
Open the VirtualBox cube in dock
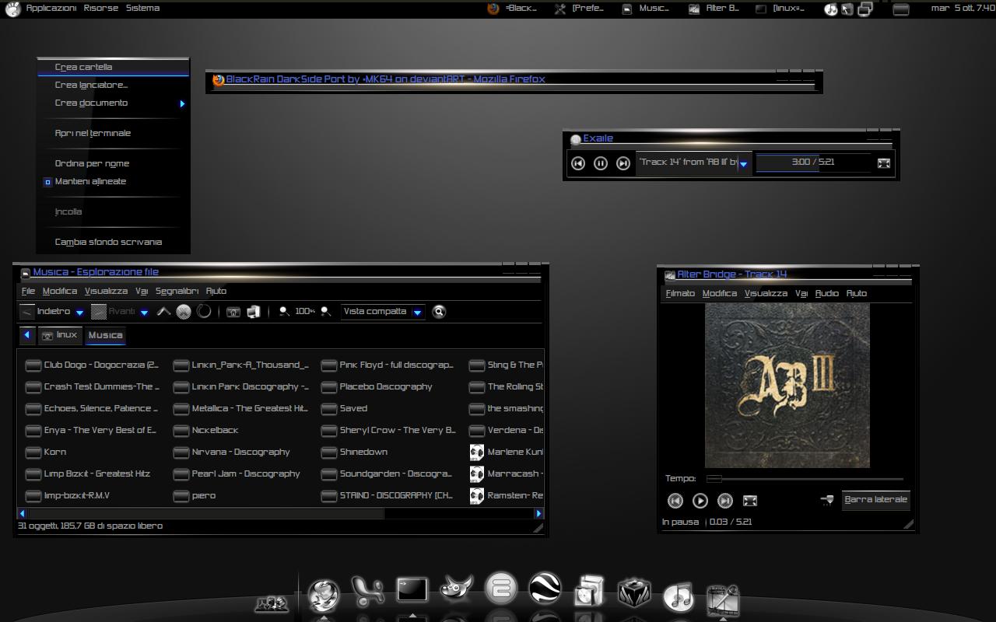[634, 593]
